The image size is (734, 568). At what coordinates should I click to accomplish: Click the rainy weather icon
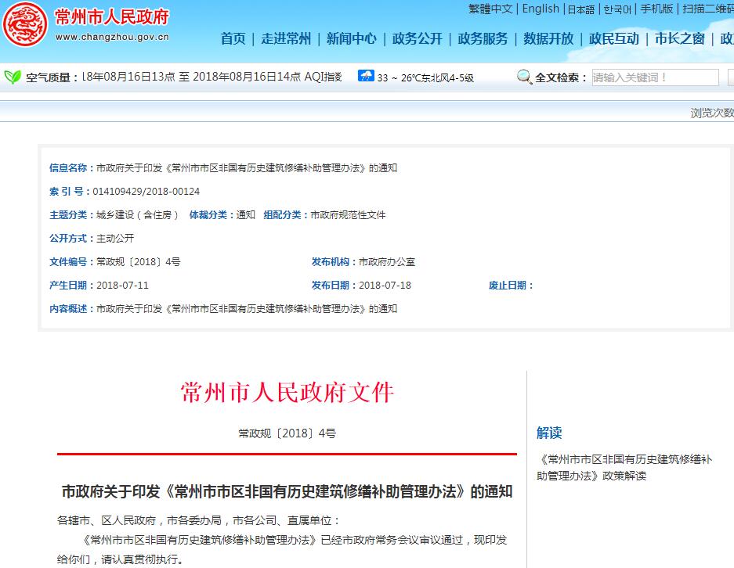click(x=366, y=76)
